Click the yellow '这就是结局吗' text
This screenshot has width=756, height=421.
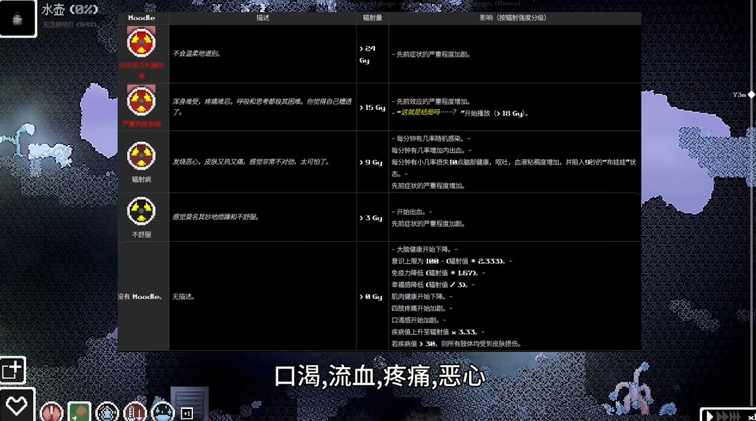428,113
